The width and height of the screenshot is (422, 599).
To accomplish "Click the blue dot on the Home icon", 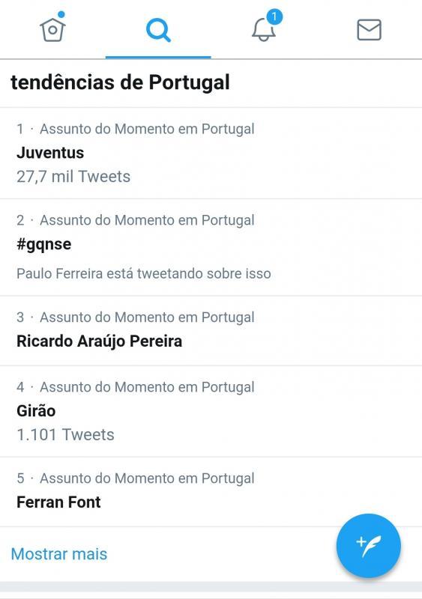I will pyautogui.click(x=61, y=14).
